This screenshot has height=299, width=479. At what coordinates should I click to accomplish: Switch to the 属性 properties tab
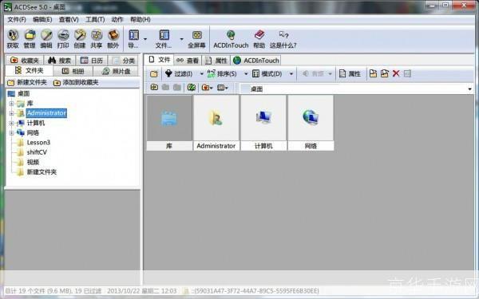pyautogui.click(x=216, y=61)
